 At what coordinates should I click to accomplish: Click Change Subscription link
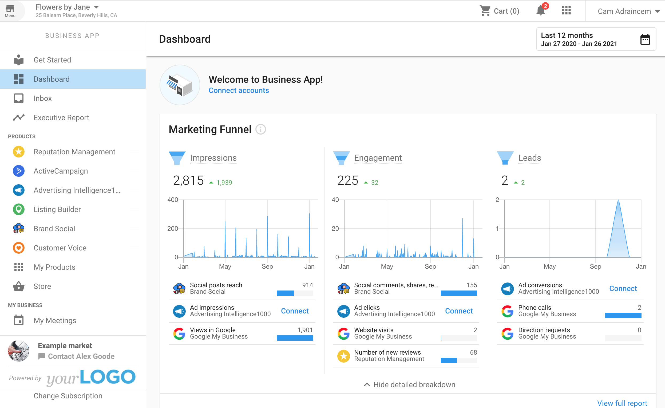pyautogui.click(x=68, y=396)
